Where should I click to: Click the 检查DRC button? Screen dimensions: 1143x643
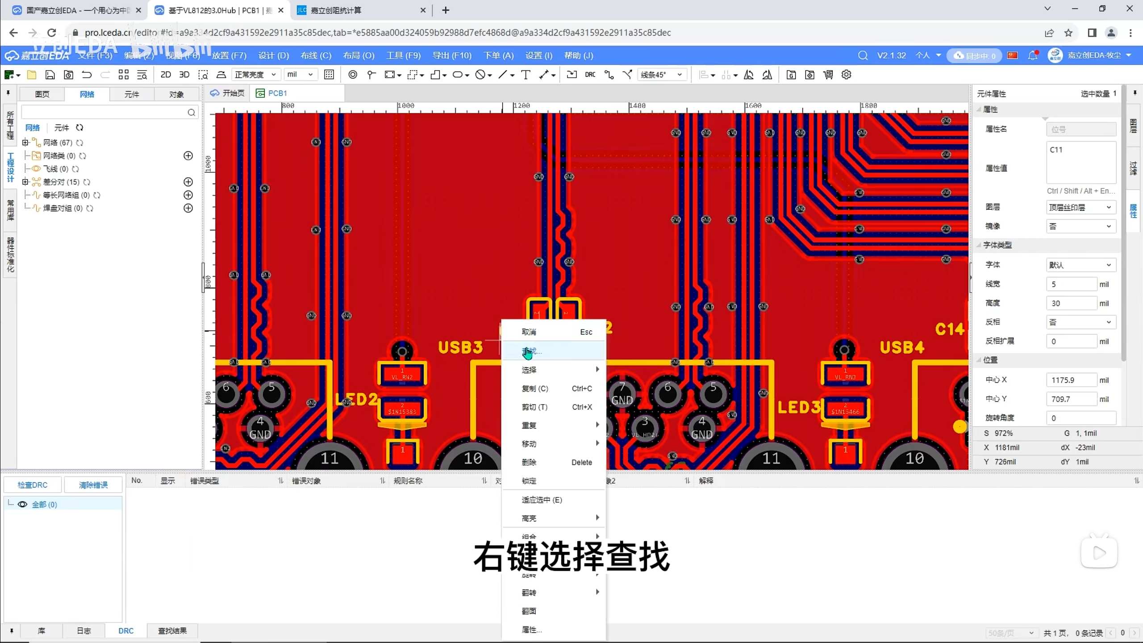click(32, 485)
